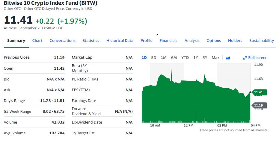Go to the Sustainability tab

[x=262, y=41]
